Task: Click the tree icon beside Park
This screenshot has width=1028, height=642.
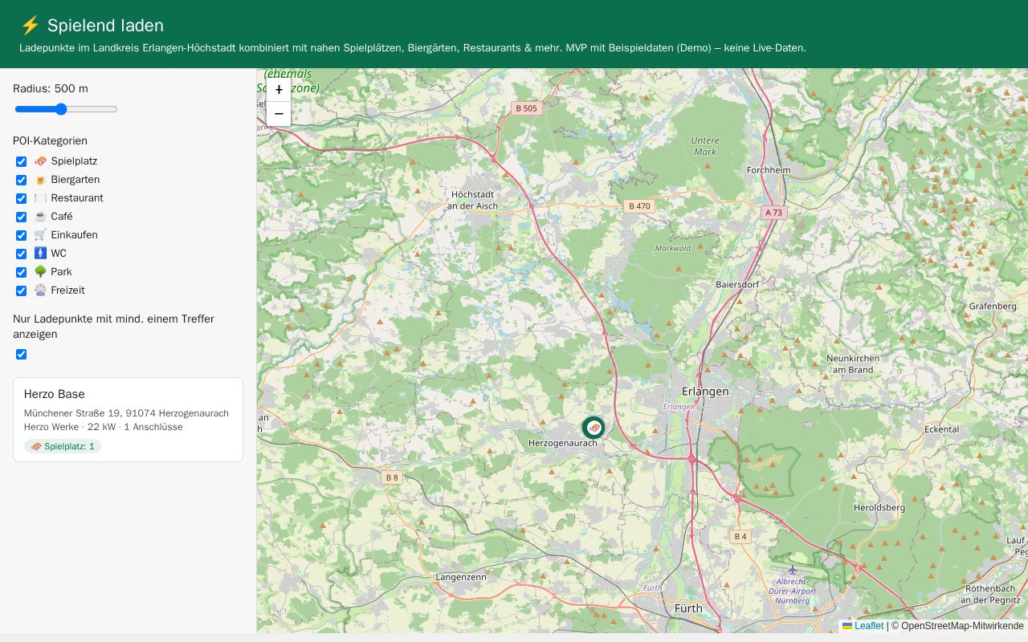Action: pos(40,272)
